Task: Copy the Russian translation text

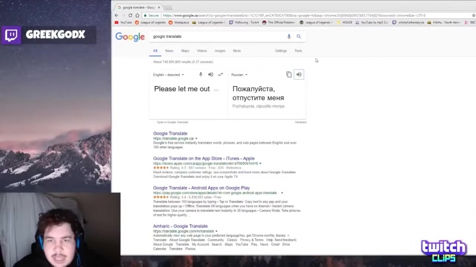Action: coord(289,74)
